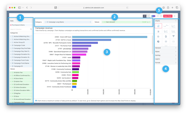Click the Campaign revenue chart title

(x=44, y=28)
